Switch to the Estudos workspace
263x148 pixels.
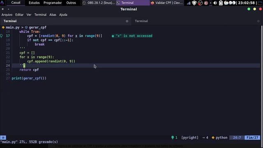click(x=34, y=3)
